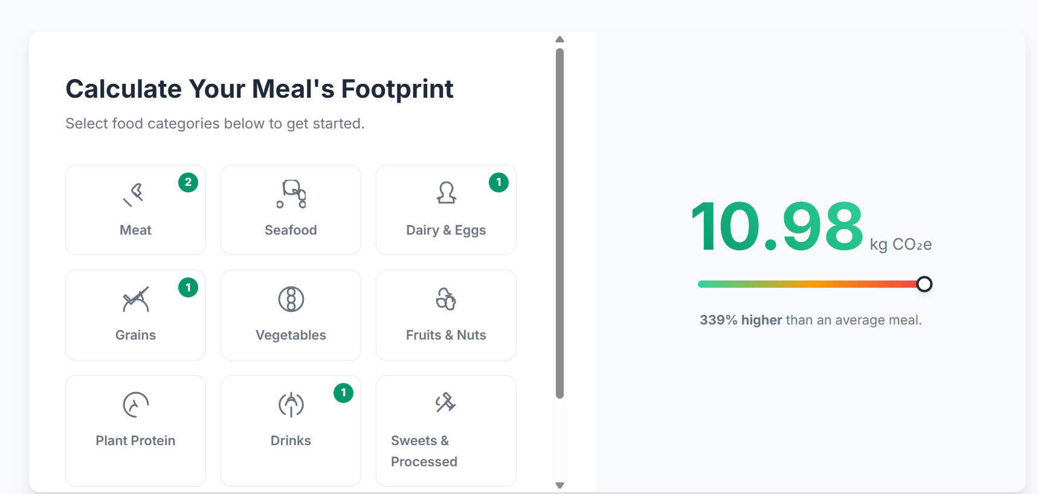This screenshot has width=1038, height=494.
Task: Select the Drinks category icon
Action: pos(291,405)
